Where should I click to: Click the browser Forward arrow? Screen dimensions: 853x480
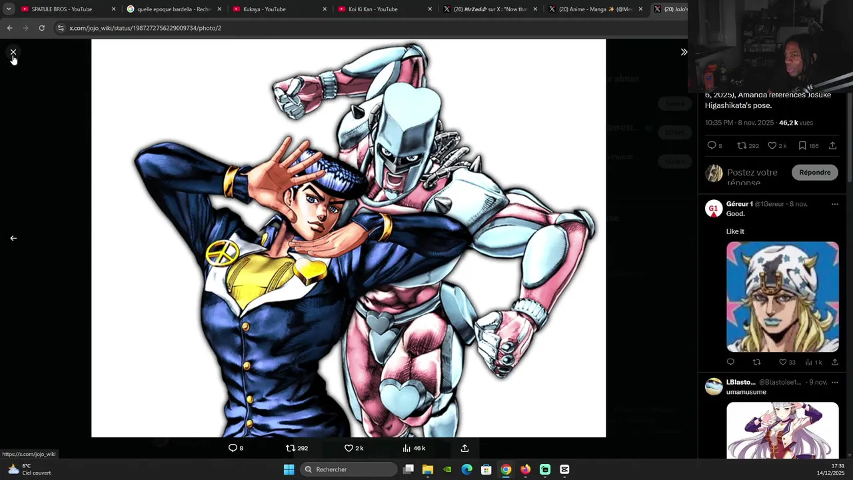[x=25, y=28]
